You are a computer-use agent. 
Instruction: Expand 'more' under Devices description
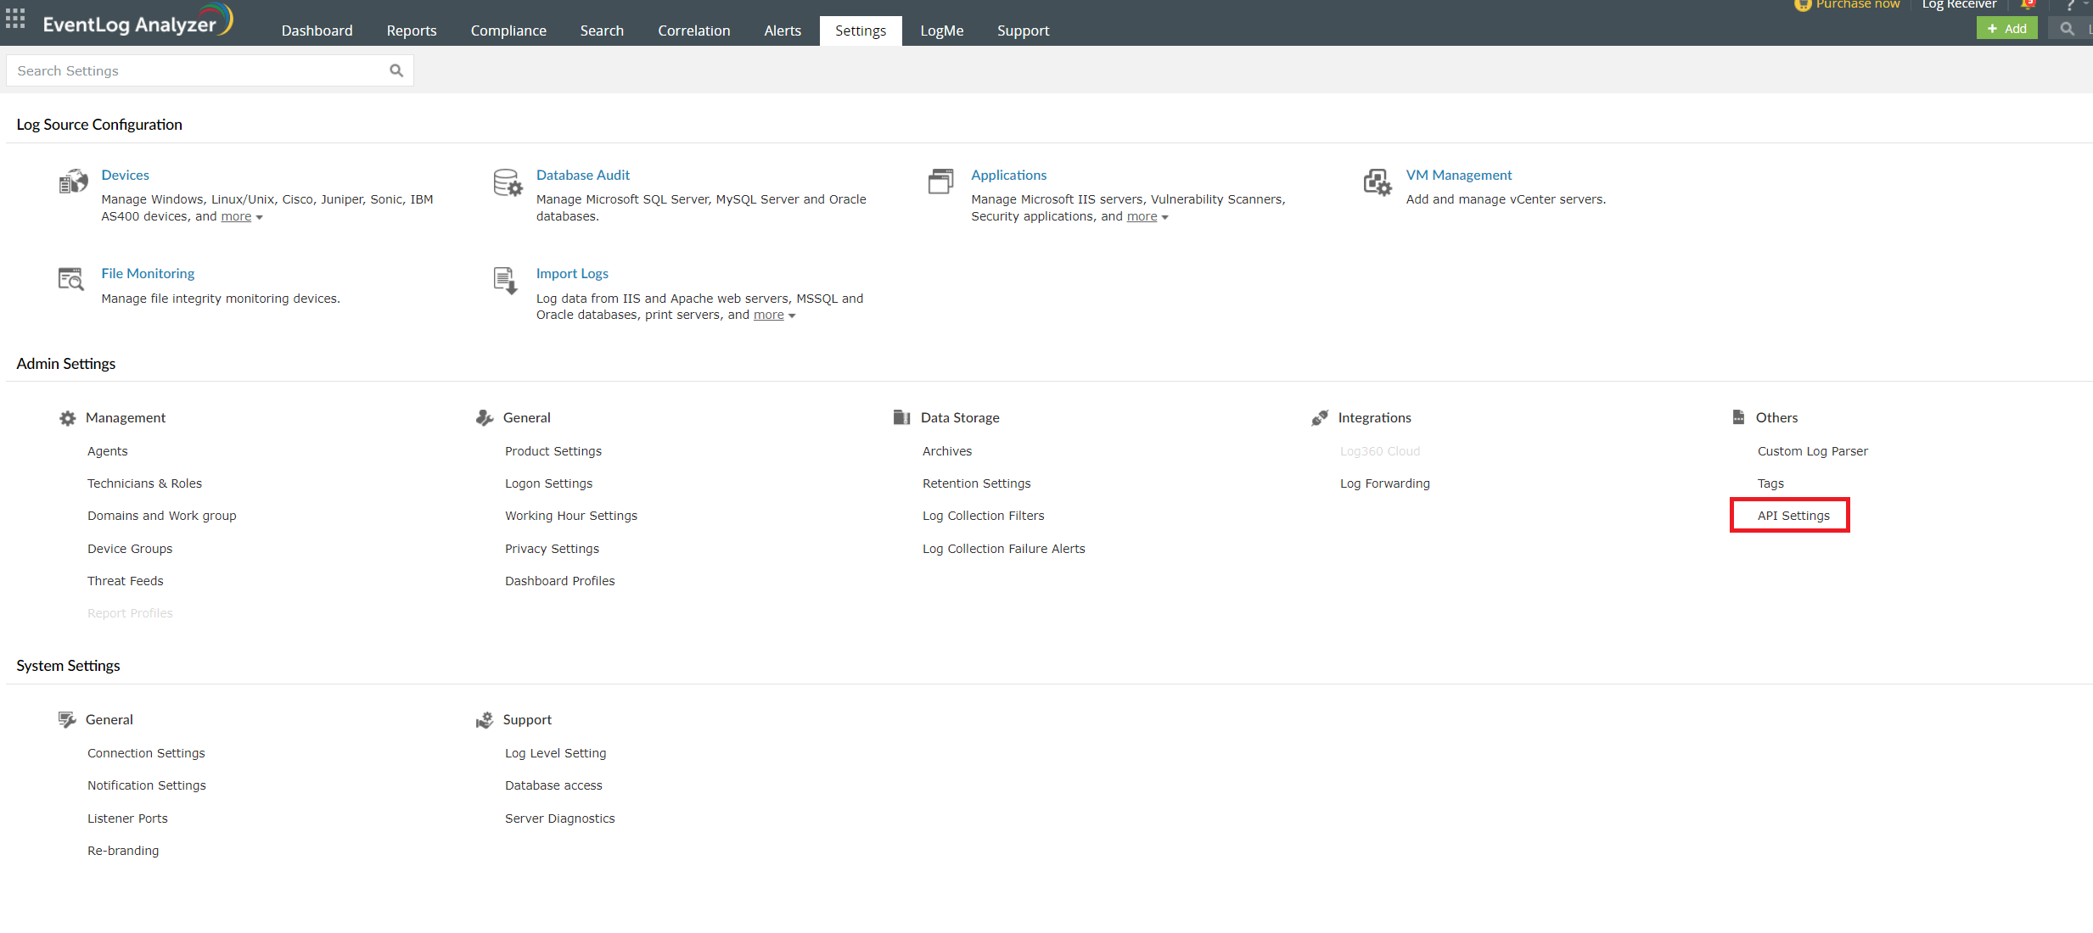(235, 216)
